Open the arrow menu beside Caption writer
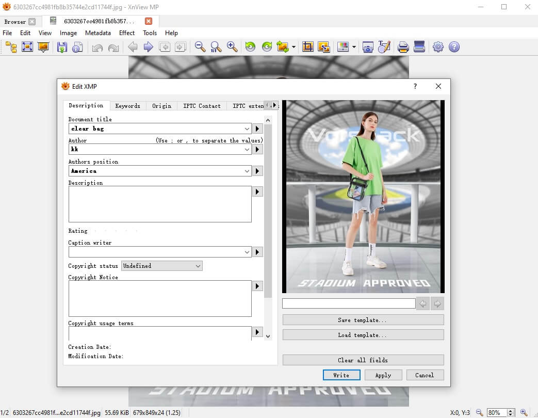Image resolution: width=538 pixels, height=418 pixels. pos(257,252)
